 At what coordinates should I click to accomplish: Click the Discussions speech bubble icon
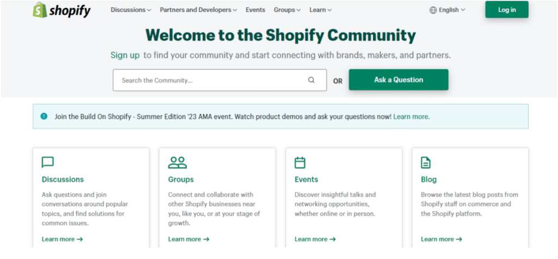[x=48, y=162]
